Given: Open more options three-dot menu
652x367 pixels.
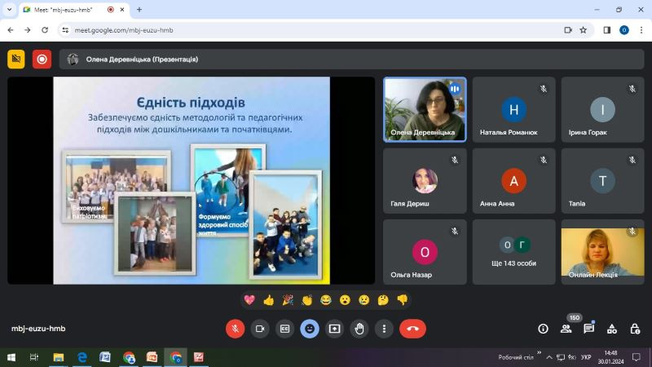Looking at the screenshot, I should tap(384, 329).
